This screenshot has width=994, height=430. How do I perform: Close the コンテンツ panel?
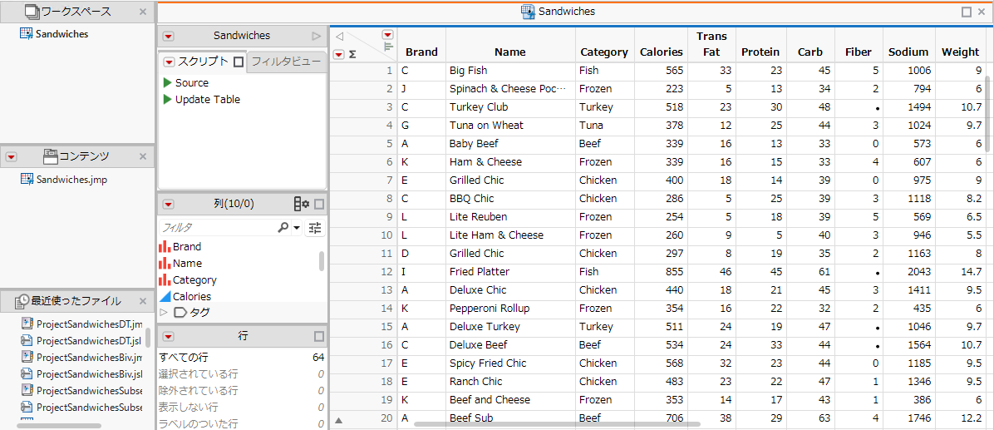coord(143,156)
